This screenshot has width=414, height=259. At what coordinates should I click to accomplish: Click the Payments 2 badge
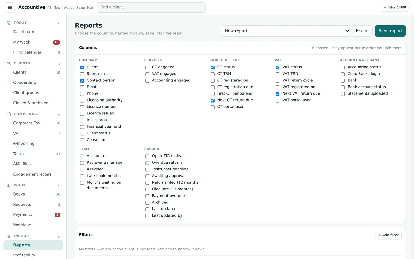pyautogui.click(x=57, y=215)
